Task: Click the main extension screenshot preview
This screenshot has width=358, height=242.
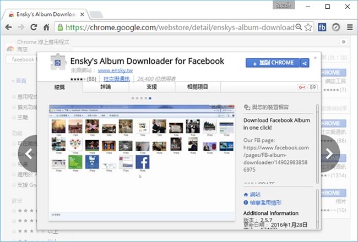Action: [x=142, y=162]
